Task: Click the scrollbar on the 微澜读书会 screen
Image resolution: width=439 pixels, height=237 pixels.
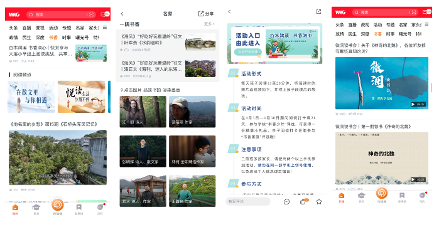Action: point(431,87)
